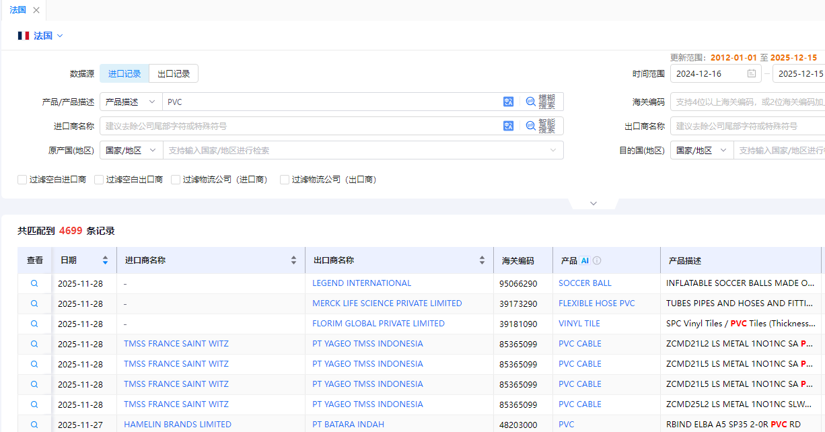
Task: Click view icon for HAMELIN BRANDS LIMITED row
Action: click(x=34, y=425)
